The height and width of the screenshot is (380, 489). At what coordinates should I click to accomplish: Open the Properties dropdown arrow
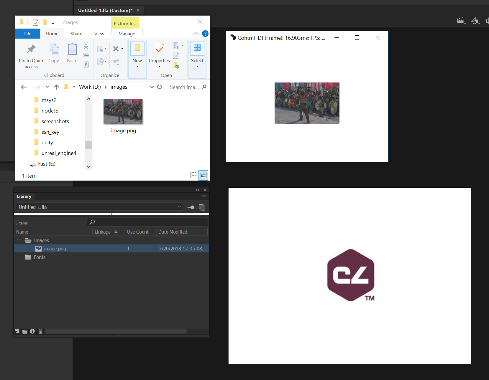(x=159, y=67)
